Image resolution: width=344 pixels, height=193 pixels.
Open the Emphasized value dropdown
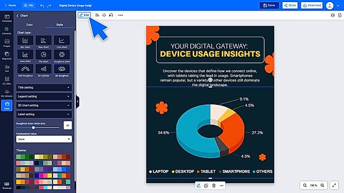44,139
